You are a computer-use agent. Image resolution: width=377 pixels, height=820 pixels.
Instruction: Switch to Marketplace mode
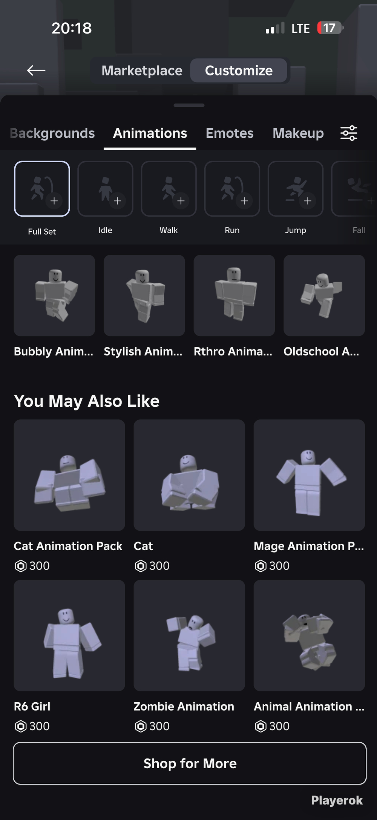pos(142,71)
